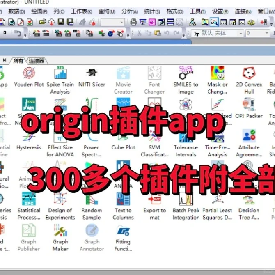
Task: Save the project with the floppy icon
Action: [61, 22]
